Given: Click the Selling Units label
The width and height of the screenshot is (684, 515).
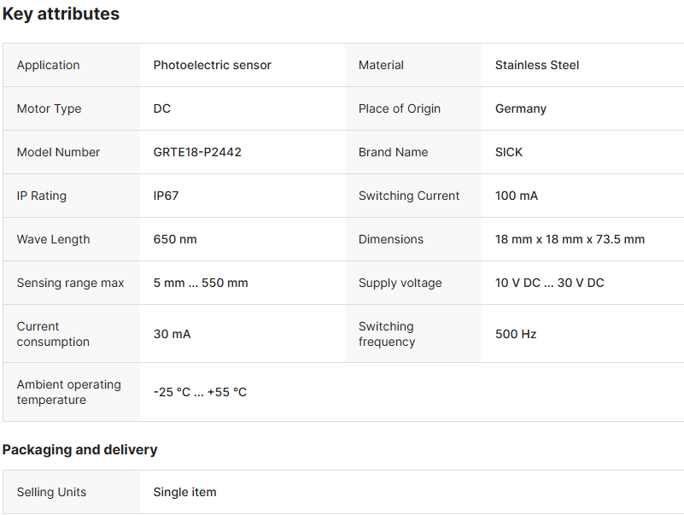Looking at the screenshot, I should coord(51,492).
